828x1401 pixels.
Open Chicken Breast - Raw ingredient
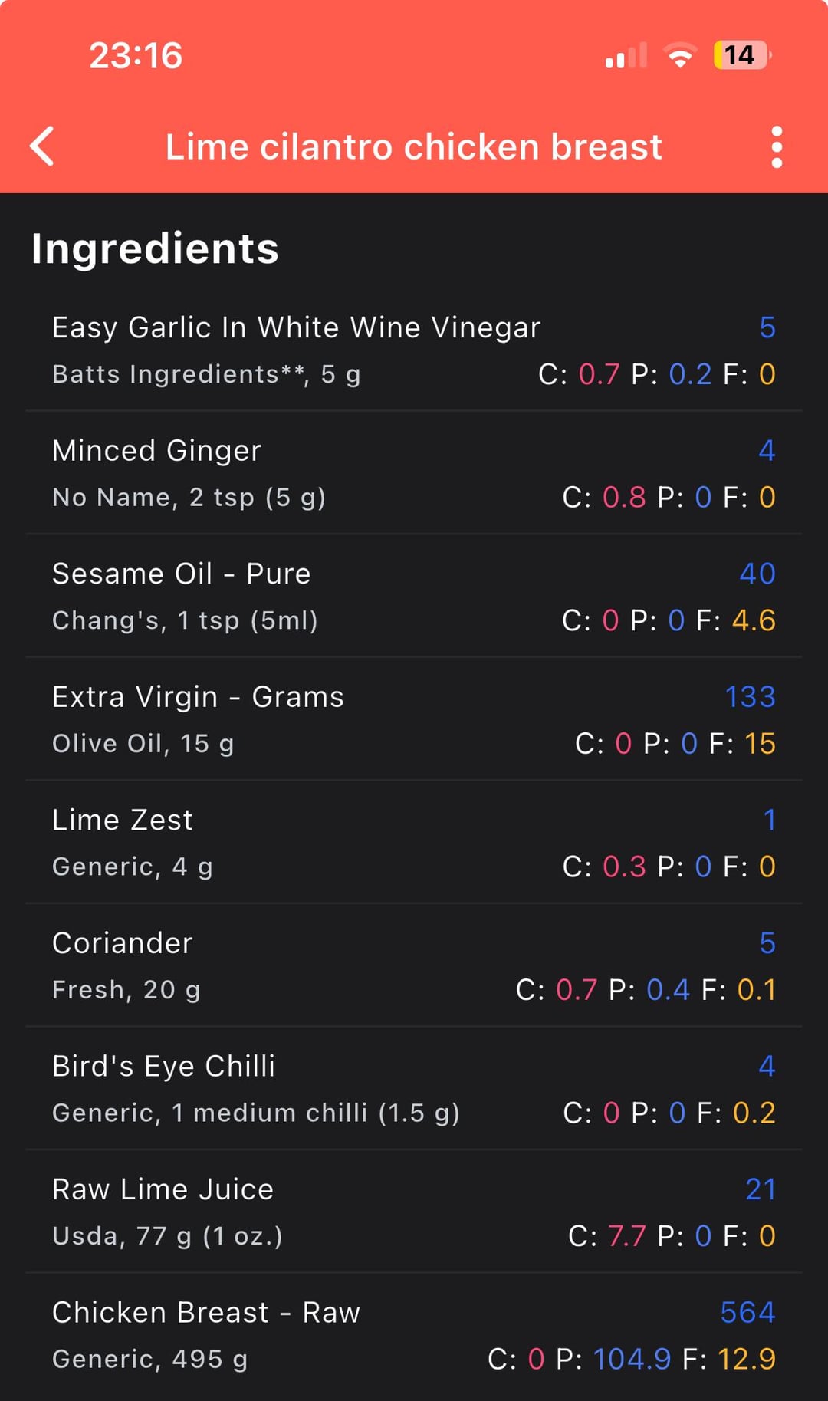coord(205,1313)
